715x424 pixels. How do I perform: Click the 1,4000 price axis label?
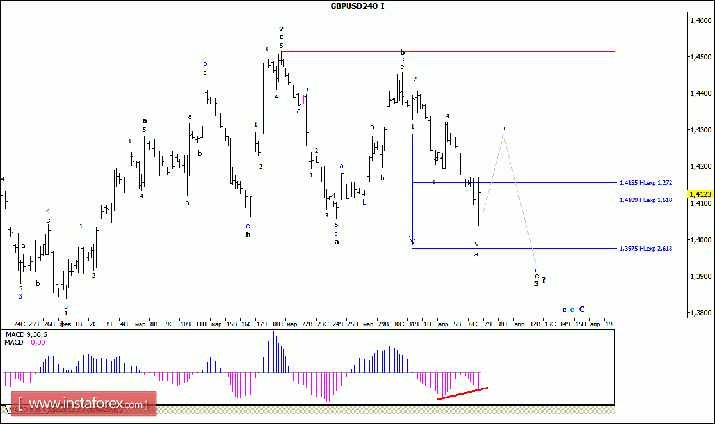tap(700, 240)
